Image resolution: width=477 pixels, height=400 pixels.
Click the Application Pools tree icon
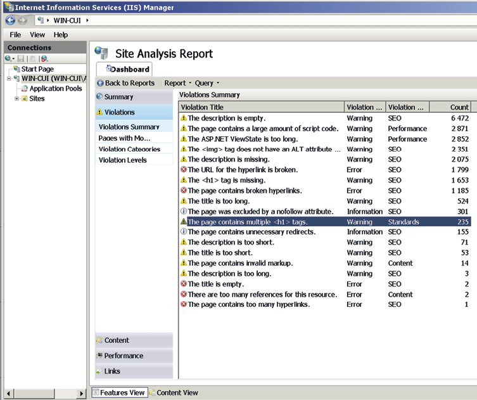(x=25, y=89)
